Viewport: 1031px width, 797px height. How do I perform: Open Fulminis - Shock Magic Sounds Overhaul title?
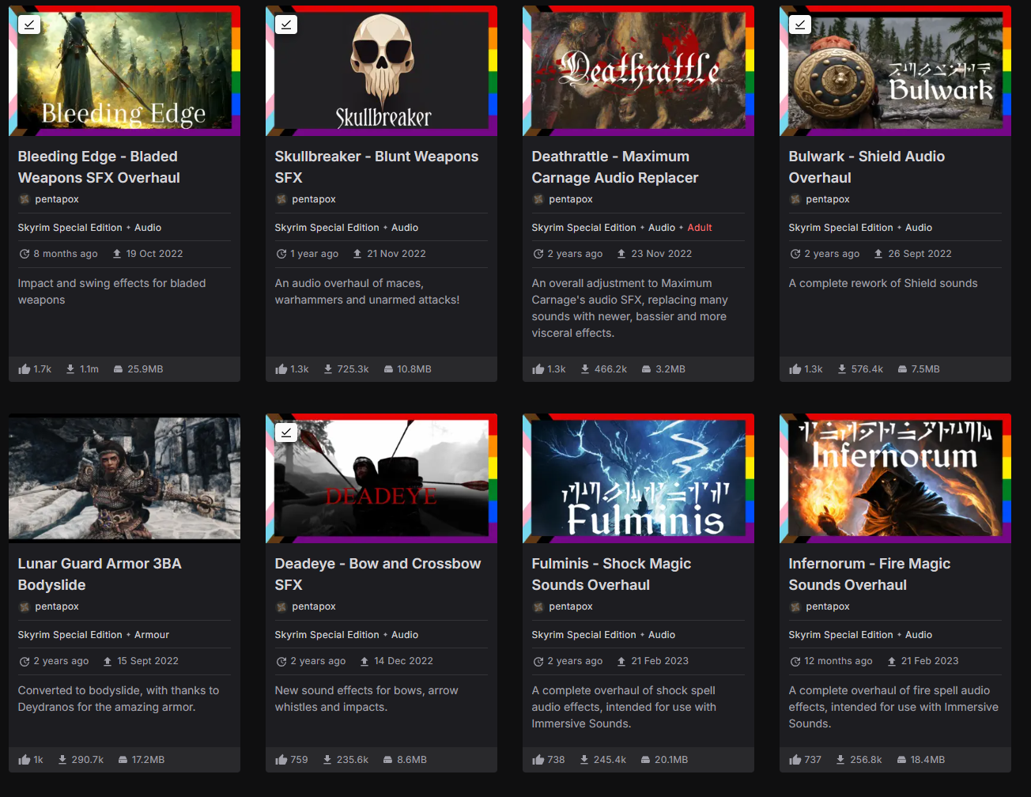click(611, 574)
